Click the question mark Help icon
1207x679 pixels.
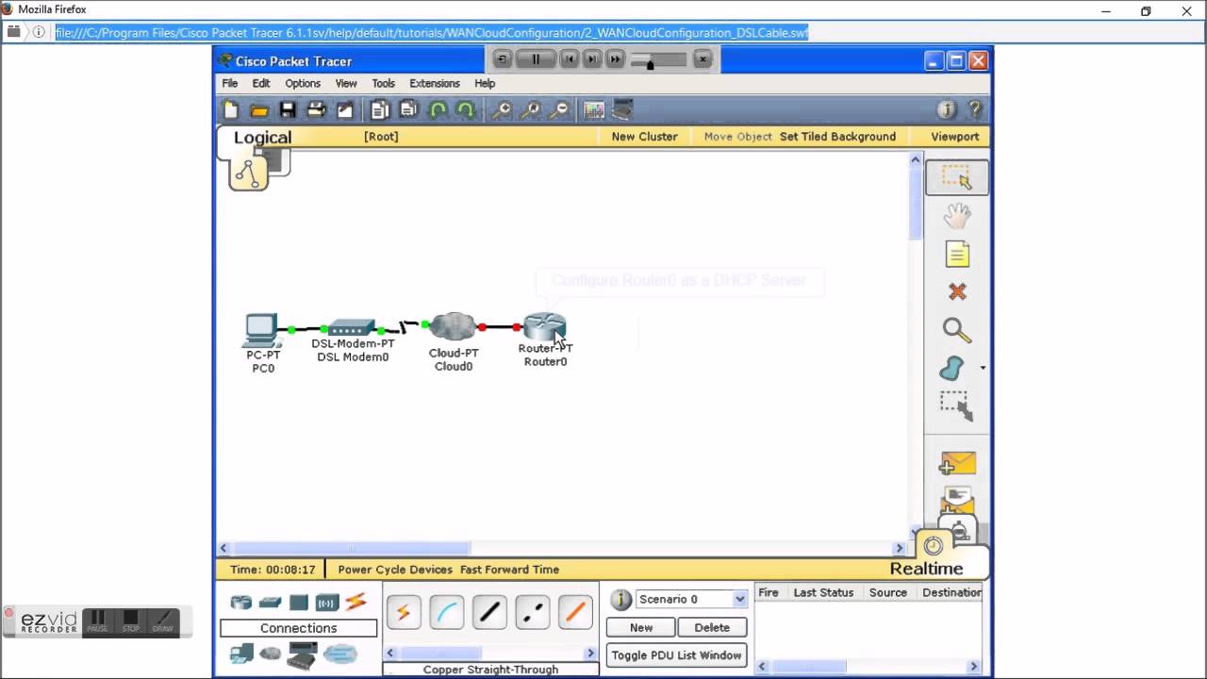(975, 110)
